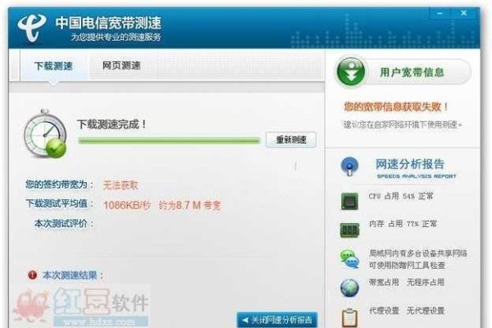Click the CPU chip icon

tap(349, 201)
